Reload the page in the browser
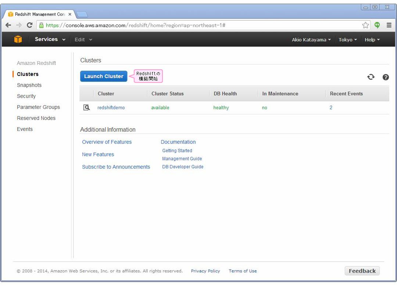Screen dimensions: 397x286 [x=30, y=25]
